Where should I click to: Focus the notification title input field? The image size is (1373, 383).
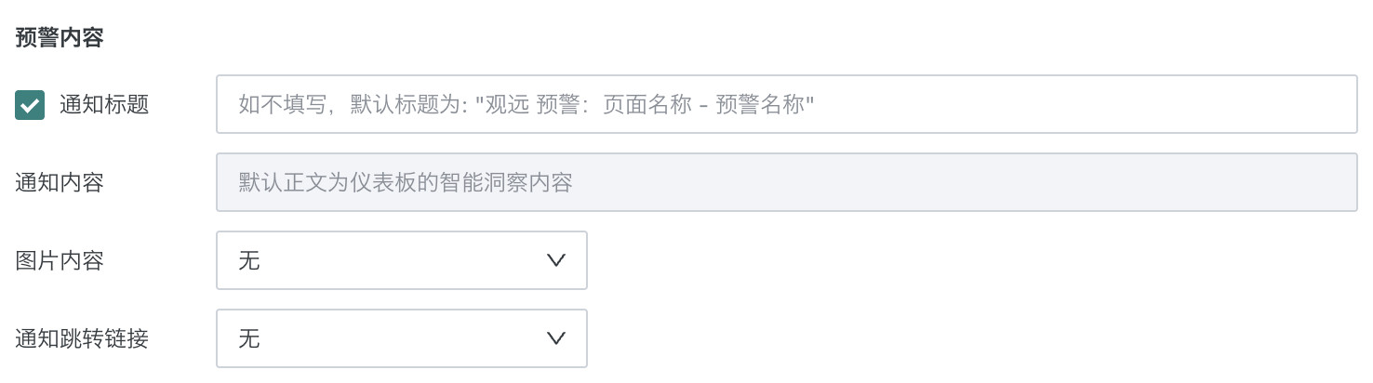[x=786, y=104]
